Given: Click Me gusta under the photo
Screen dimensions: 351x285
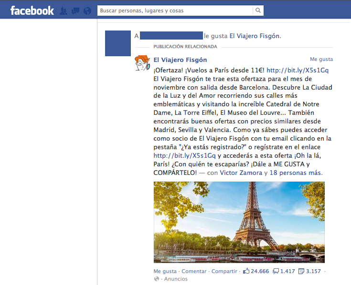Looking at the screenshot, I should click(165, 271).
